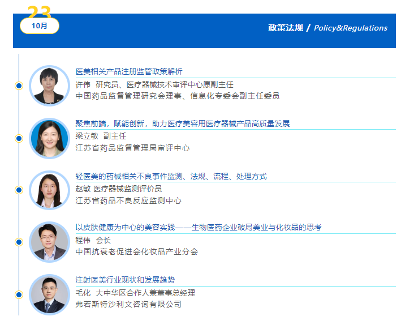
Task: Click timeline dot next to 程伟
Action: click(19, 242)
